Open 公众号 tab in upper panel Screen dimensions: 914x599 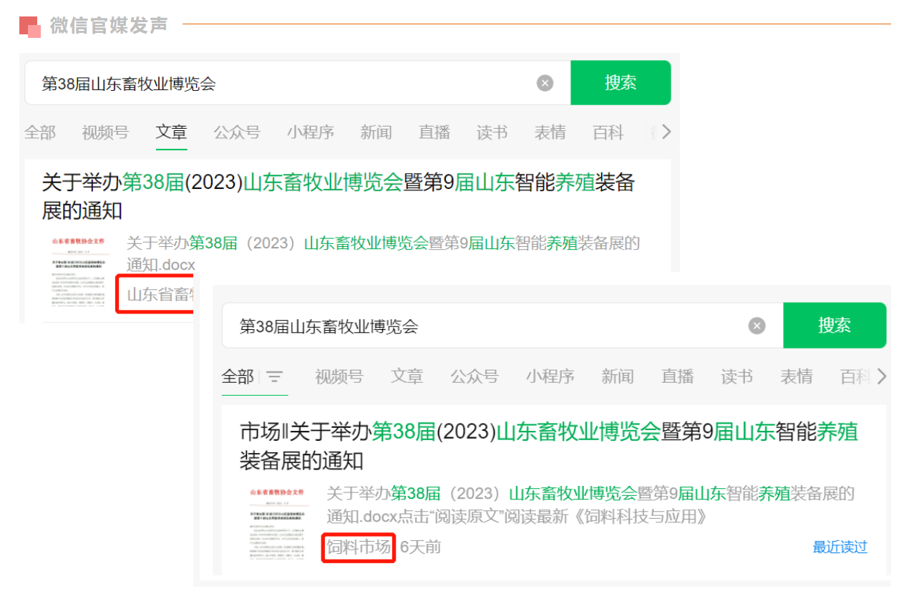236,132
